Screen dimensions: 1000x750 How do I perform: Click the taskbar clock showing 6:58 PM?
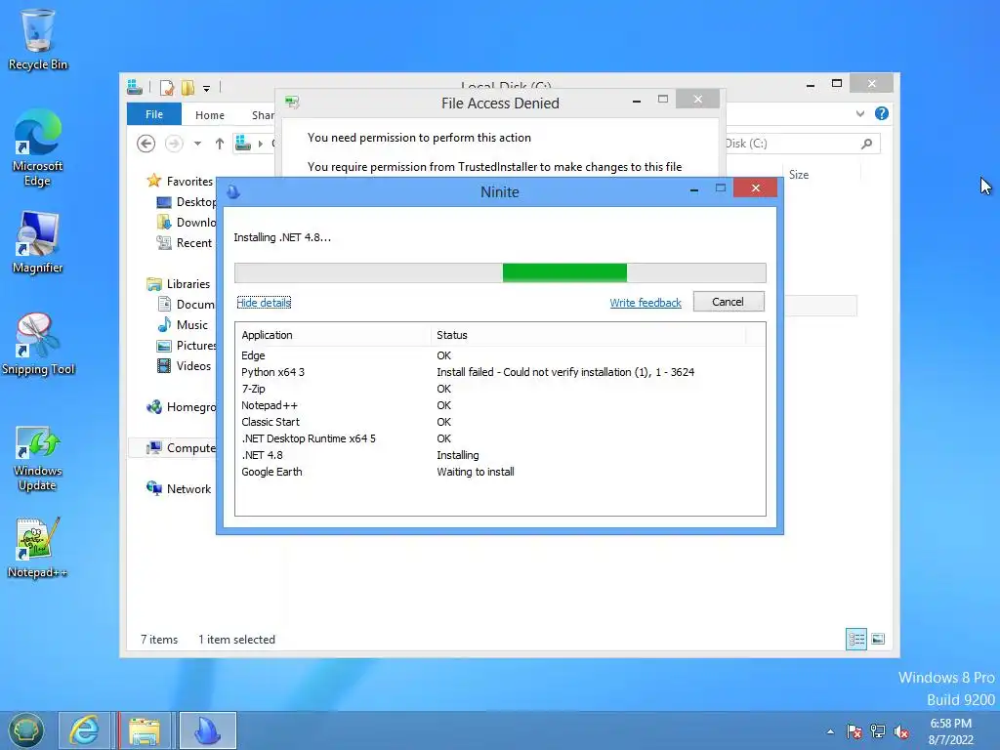point(950,731)
